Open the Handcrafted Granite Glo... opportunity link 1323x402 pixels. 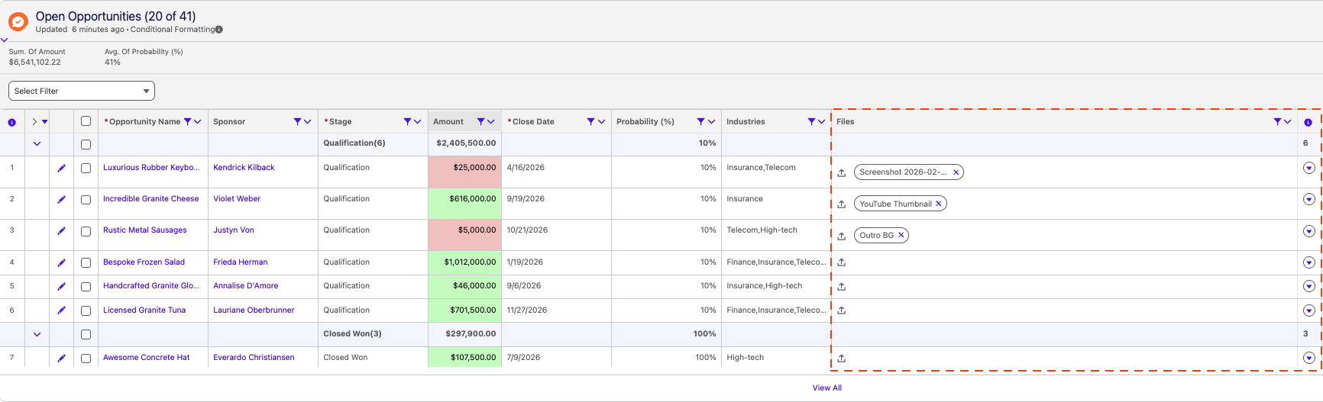(150, 286)
